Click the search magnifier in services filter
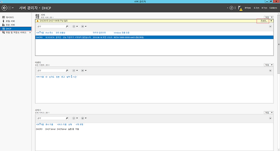280x151 pixels. (67, 118)
